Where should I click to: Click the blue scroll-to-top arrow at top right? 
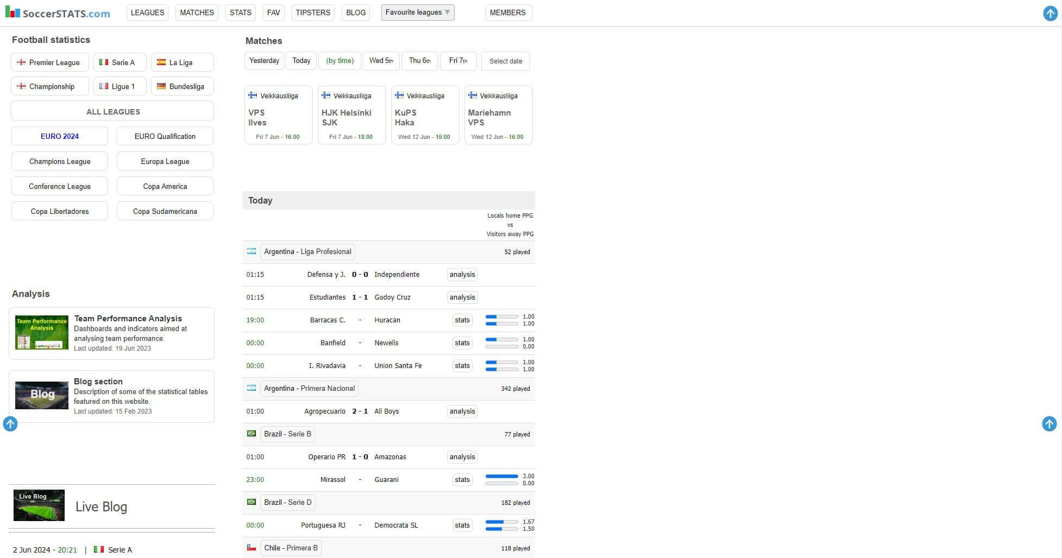tap(1050, 13)
